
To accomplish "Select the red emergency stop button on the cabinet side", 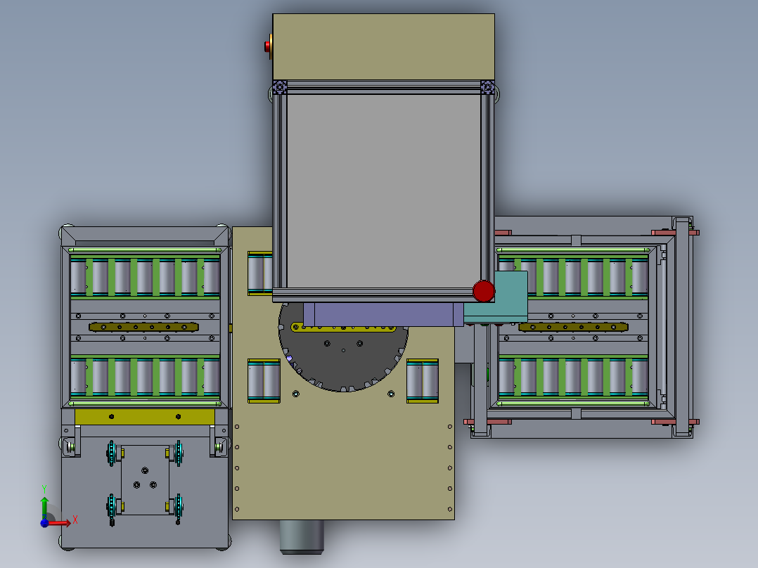I will 267,46.
